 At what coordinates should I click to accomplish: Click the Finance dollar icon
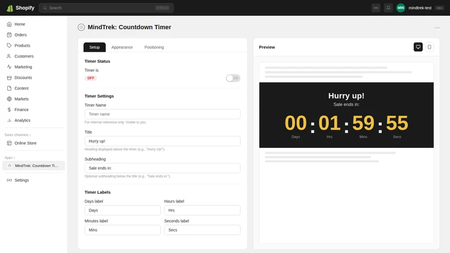(9, 110)
